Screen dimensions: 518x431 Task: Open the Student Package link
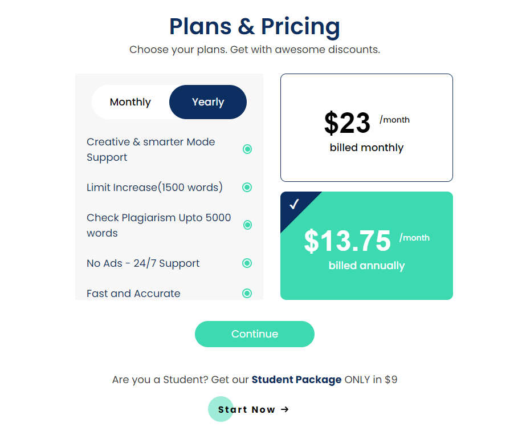click(296, 380)
